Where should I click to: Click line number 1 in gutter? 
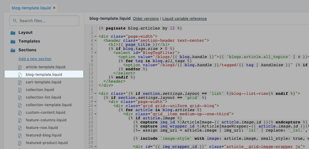pyautogui.click(x=92, y=28)
